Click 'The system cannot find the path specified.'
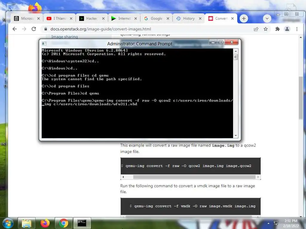 pos(91,79)
